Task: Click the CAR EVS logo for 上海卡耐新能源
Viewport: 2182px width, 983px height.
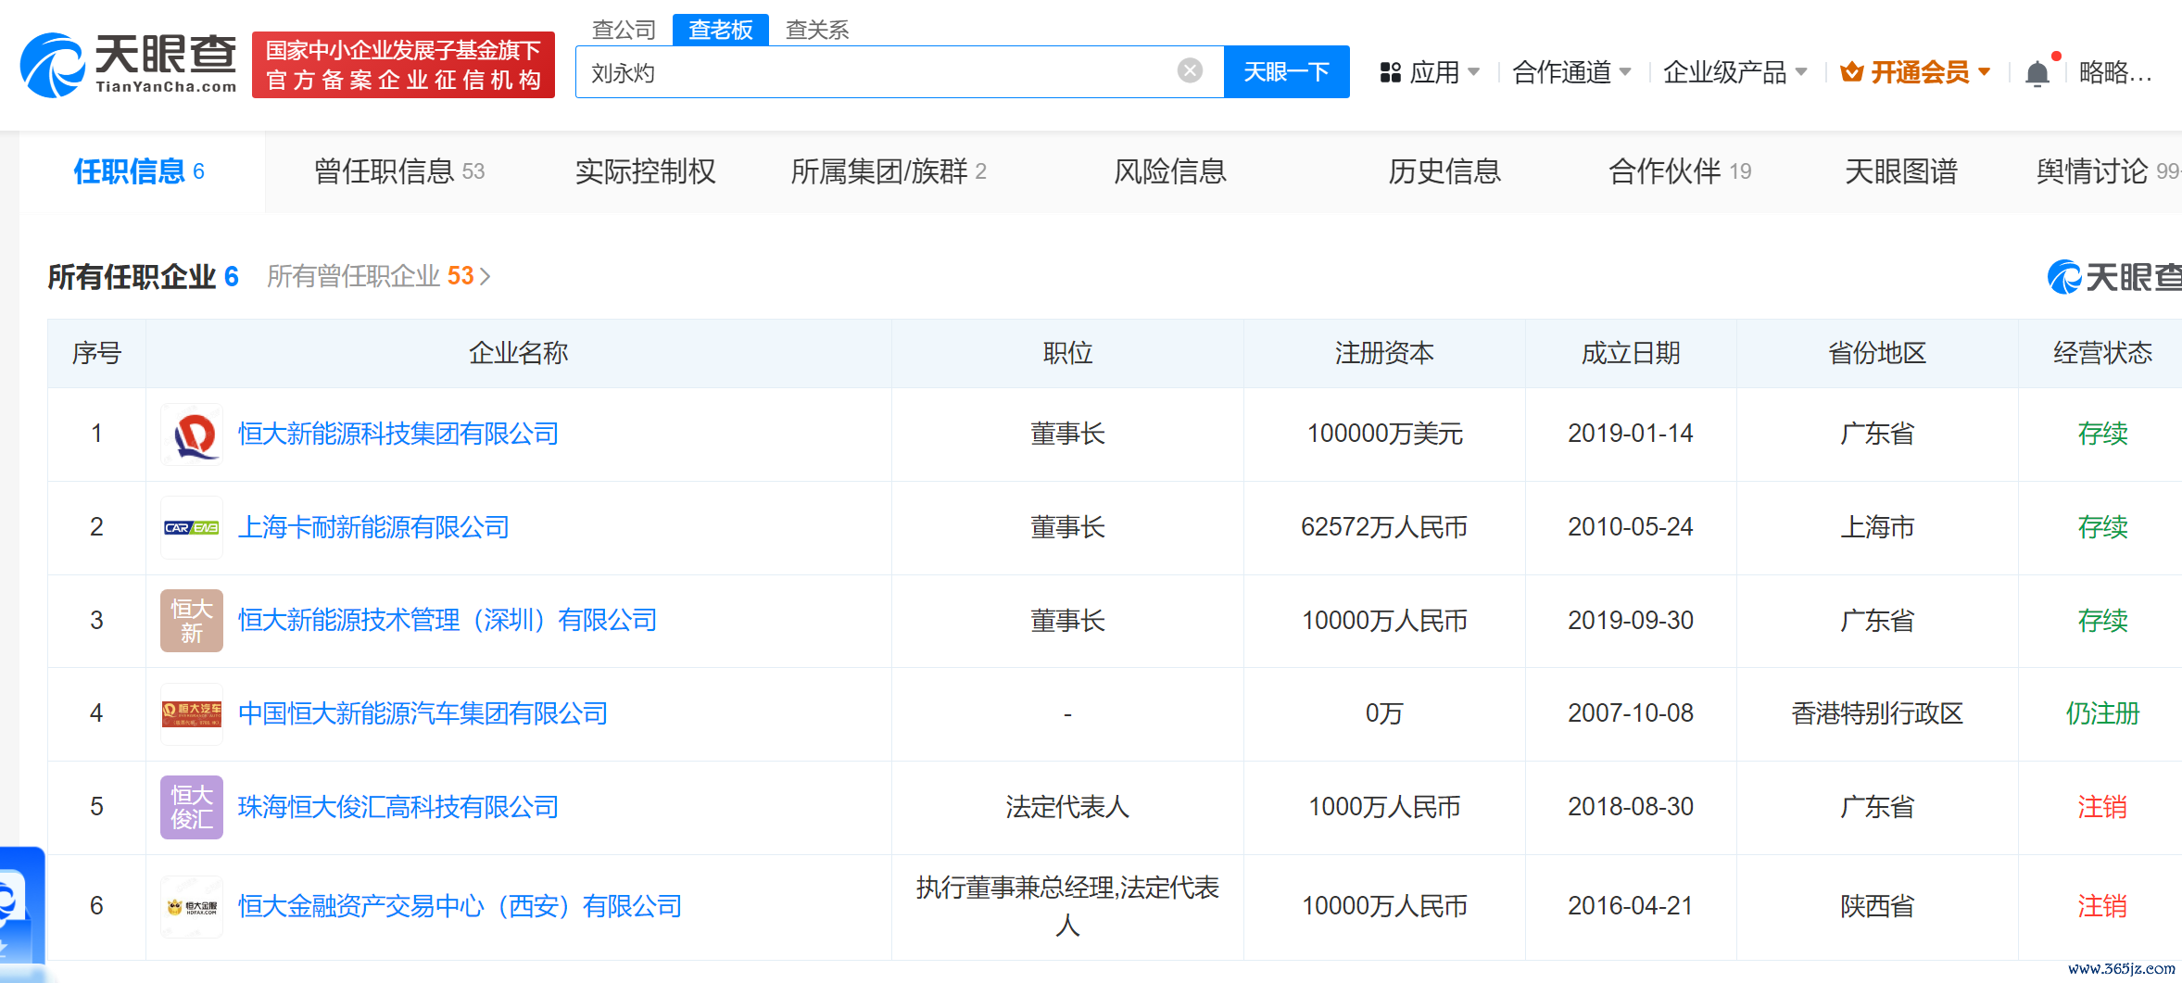Action: tap(192, 528)
